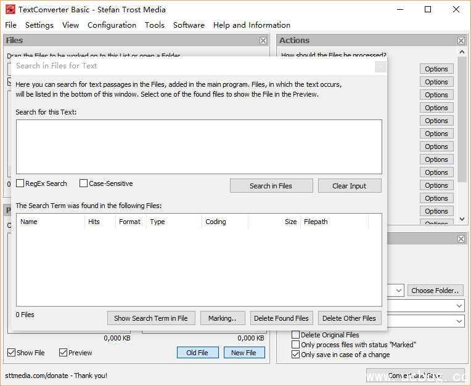
Task: Enable Delete Original Files checkbox
Action: [x=296, y=335]
